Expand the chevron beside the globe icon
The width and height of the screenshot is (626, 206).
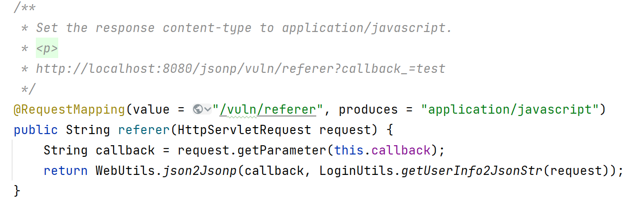207,110
